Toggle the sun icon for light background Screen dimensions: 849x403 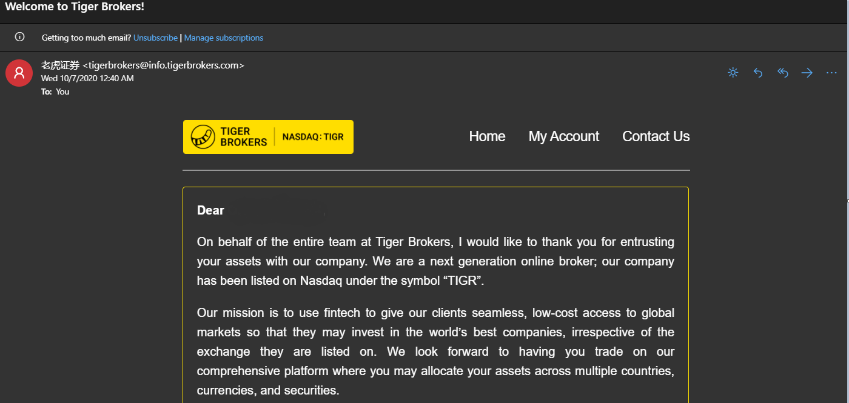pos(733,73)
